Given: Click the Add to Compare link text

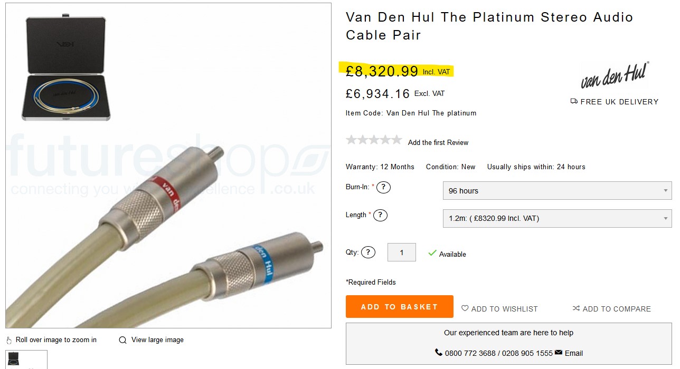Looking at the screenshot, I should coord(617,309).
